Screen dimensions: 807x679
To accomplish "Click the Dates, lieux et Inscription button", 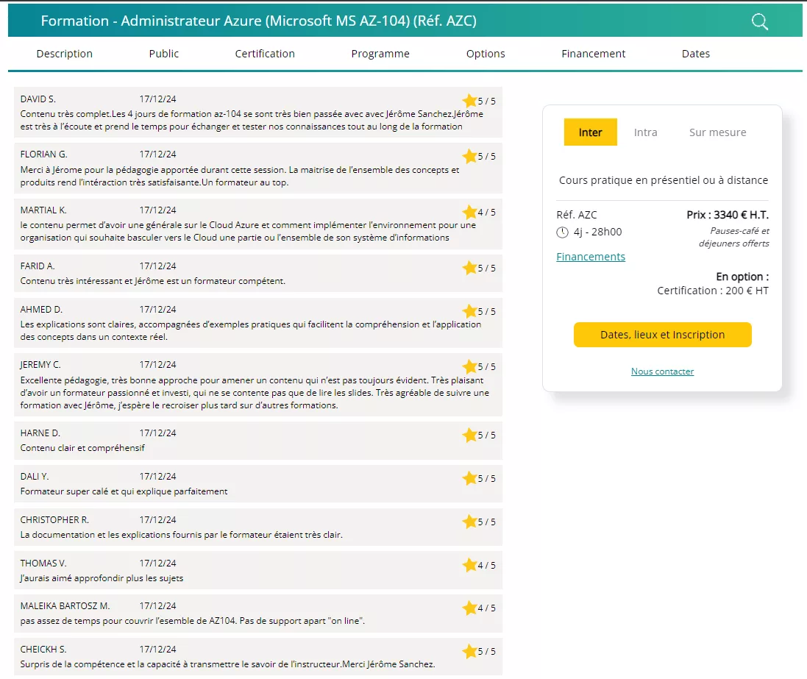I will click(x=662, y=335).
